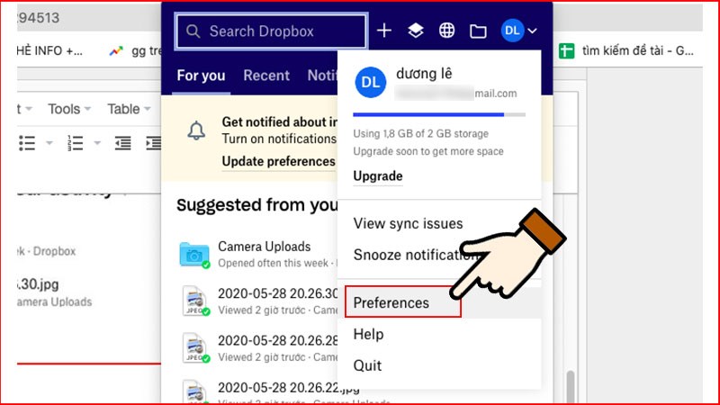Open the Dropbox layers activity icon

416,31
